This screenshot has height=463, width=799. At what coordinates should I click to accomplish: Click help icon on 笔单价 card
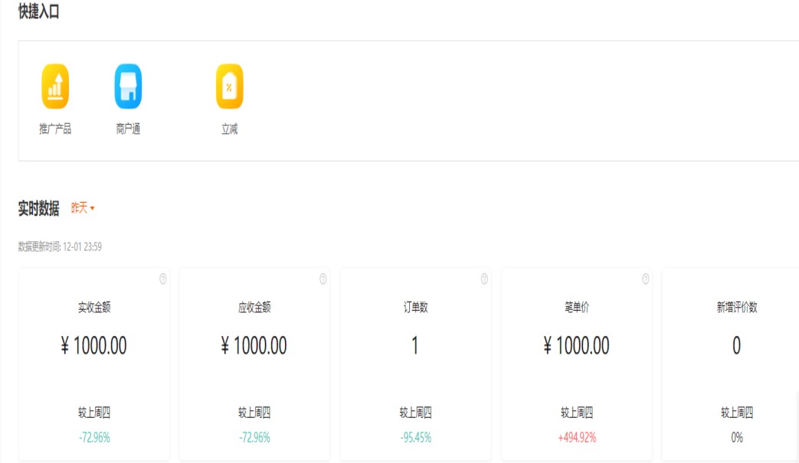click(x=645, y=279)
